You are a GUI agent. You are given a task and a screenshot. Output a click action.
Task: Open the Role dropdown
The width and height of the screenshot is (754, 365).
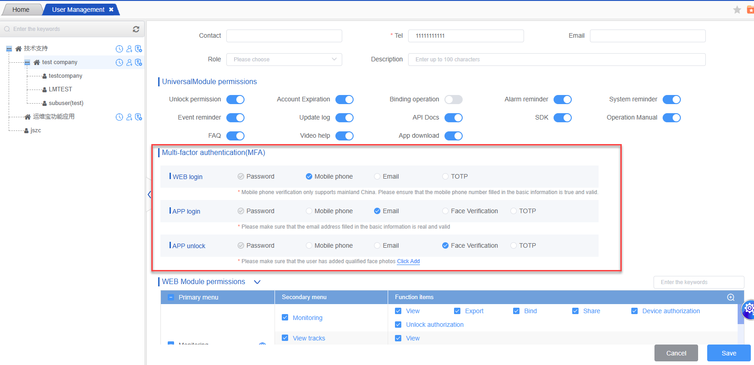coord(284,60)
